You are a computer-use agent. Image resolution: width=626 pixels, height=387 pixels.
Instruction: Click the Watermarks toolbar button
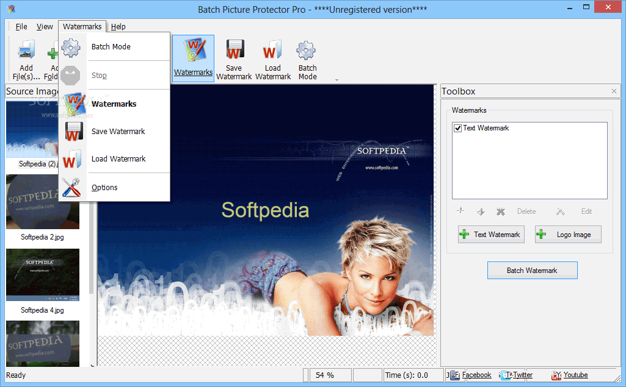pyautogui.click(x=193, y=58)
